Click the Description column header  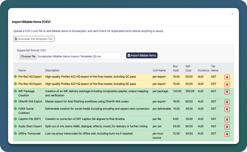point(52,70)
